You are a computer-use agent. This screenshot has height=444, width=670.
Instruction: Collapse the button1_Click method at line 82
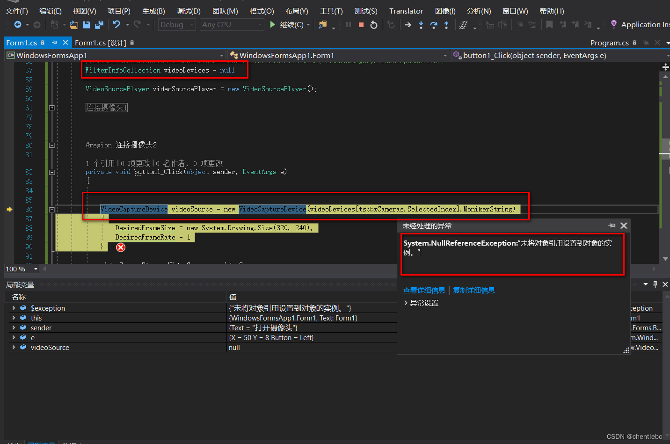point(52,172)
